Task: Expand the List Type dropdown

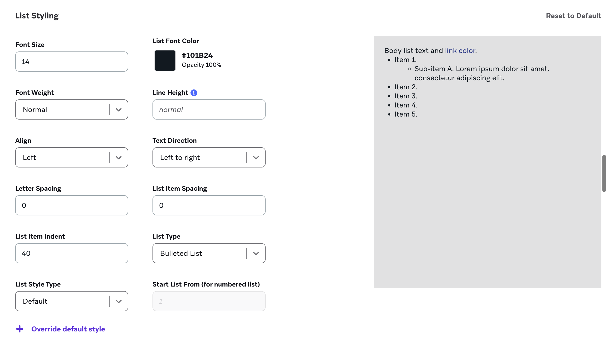Action: (x=209, y=253)
